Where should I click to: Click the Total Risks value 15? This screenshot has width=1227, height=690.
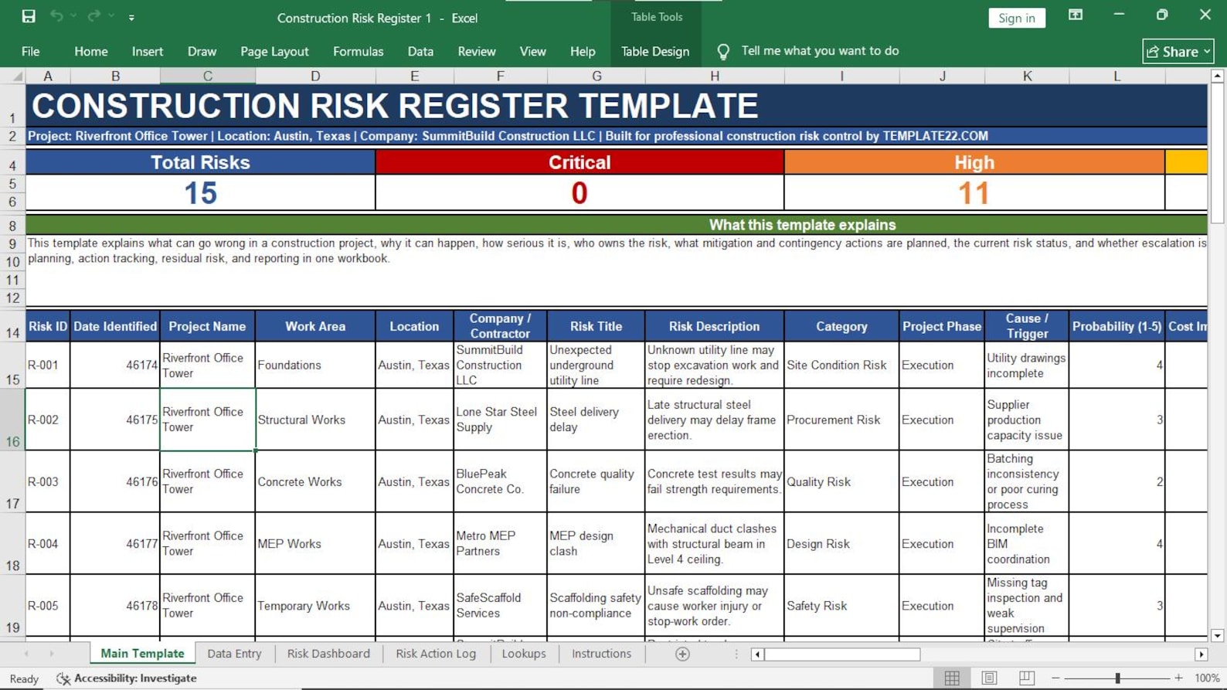click(200, 192)
